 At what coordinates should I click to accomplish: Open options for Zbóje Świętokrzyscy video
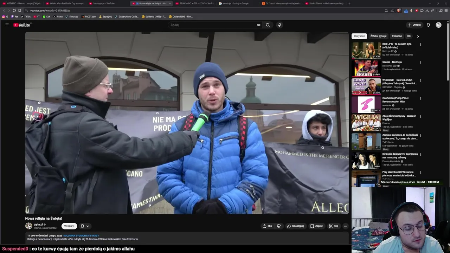pyautogui.click(x=420, y=117)
